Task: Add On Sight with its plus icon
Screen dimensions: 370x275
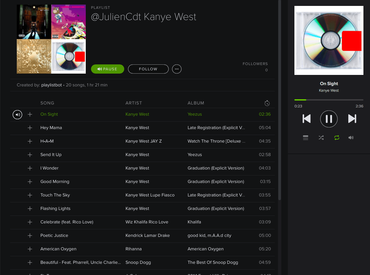Action: pyautogui.click(x=30, y=114)
